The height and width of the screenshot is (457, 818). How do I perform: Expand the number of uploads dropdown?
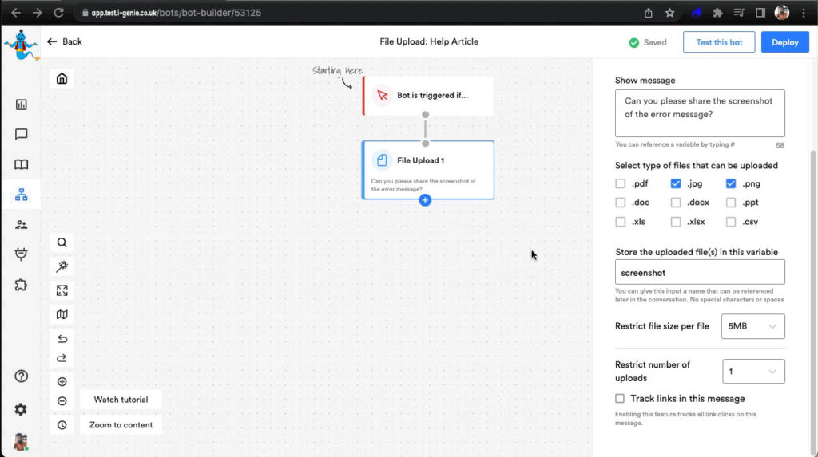click(x=752, y=372)
